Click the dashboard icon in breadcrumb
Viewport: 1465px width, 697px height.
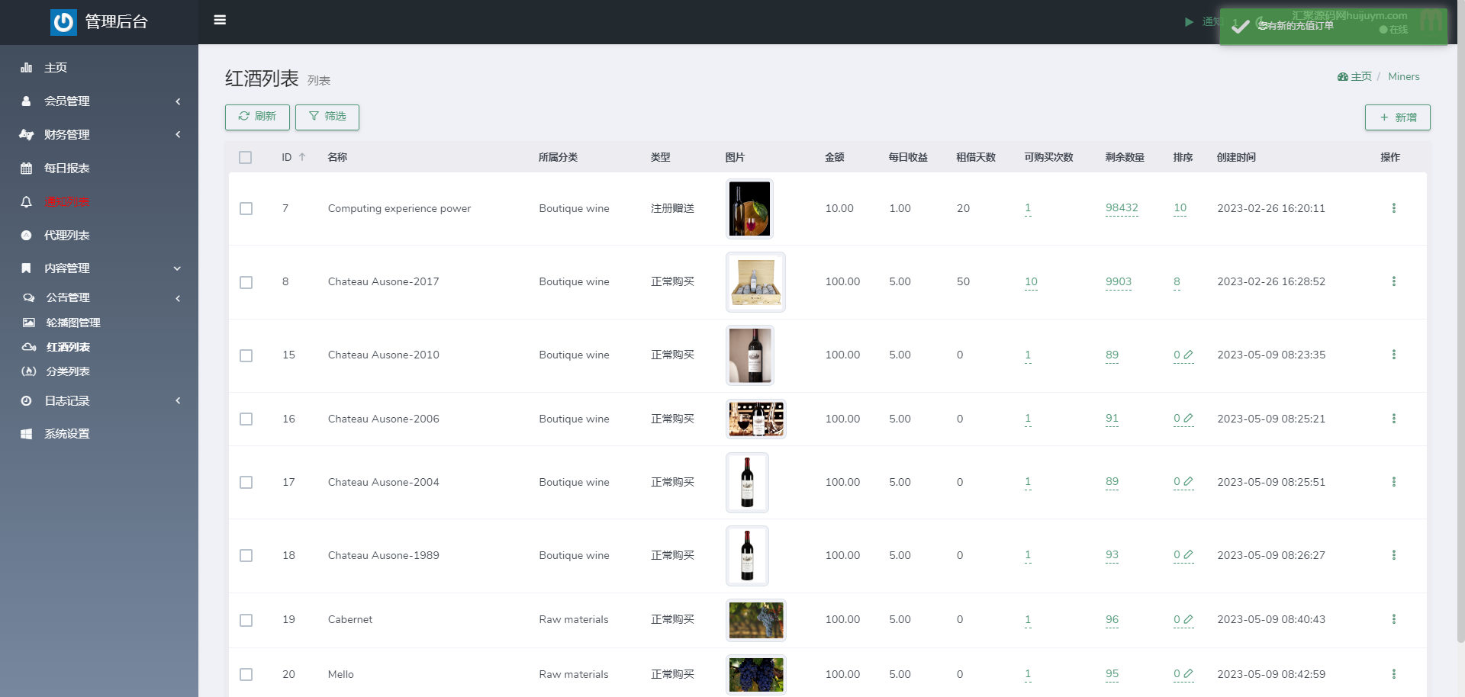[1342, 77]
